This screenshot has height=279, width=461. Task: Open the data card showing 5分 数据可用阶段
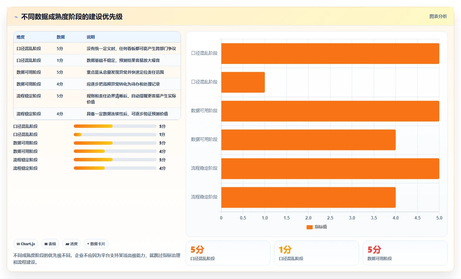405,253
